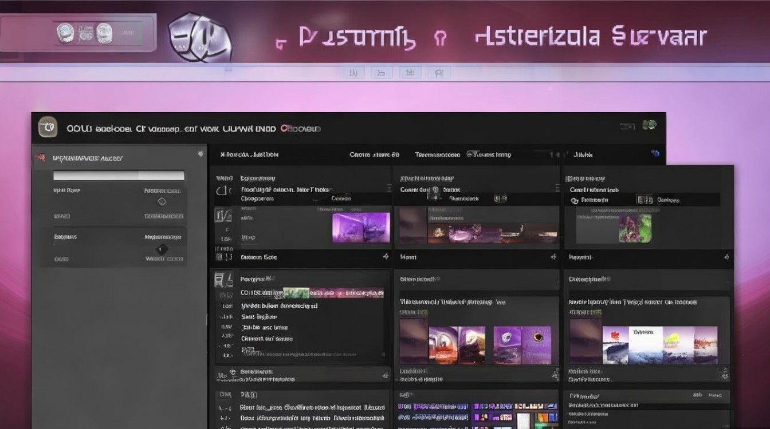
Task: Toggle the upper diamond control in the left sidebar
Action: click(x=162, y=201)
